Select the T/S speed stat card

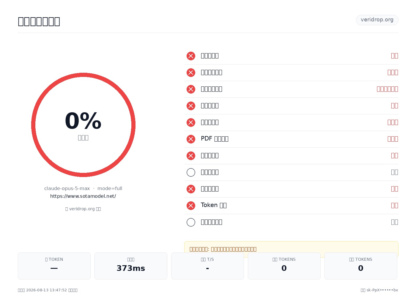(207, 266)
